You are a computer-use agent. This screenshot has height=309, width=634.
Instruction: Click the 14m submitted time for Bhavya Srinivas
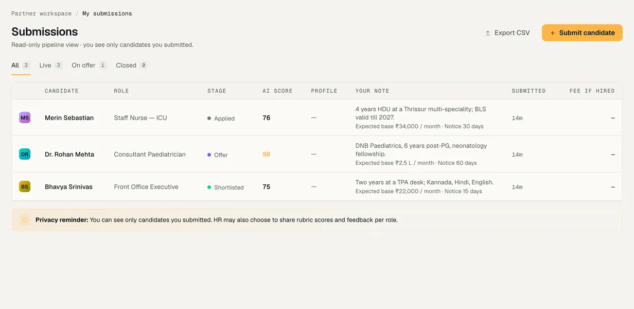point(517,187)
